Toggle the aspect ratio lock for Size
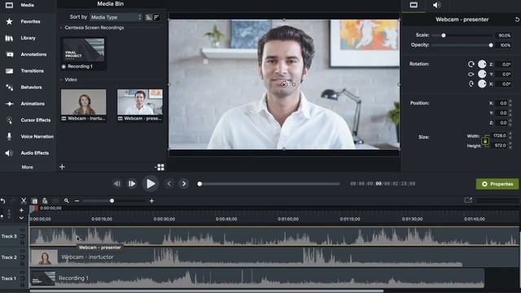This screenshot has height=293, width=521. [485, 141]
